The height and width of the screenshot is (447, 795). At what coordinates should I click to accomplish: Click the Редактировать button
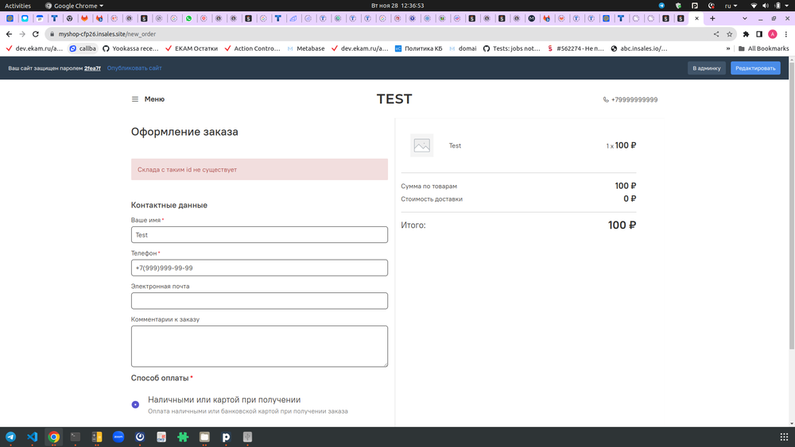tap(755, 68)
